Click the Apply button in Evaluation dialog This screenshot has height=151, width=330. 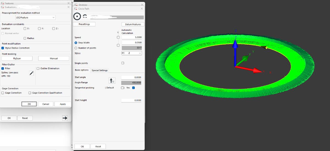point(63,104)
